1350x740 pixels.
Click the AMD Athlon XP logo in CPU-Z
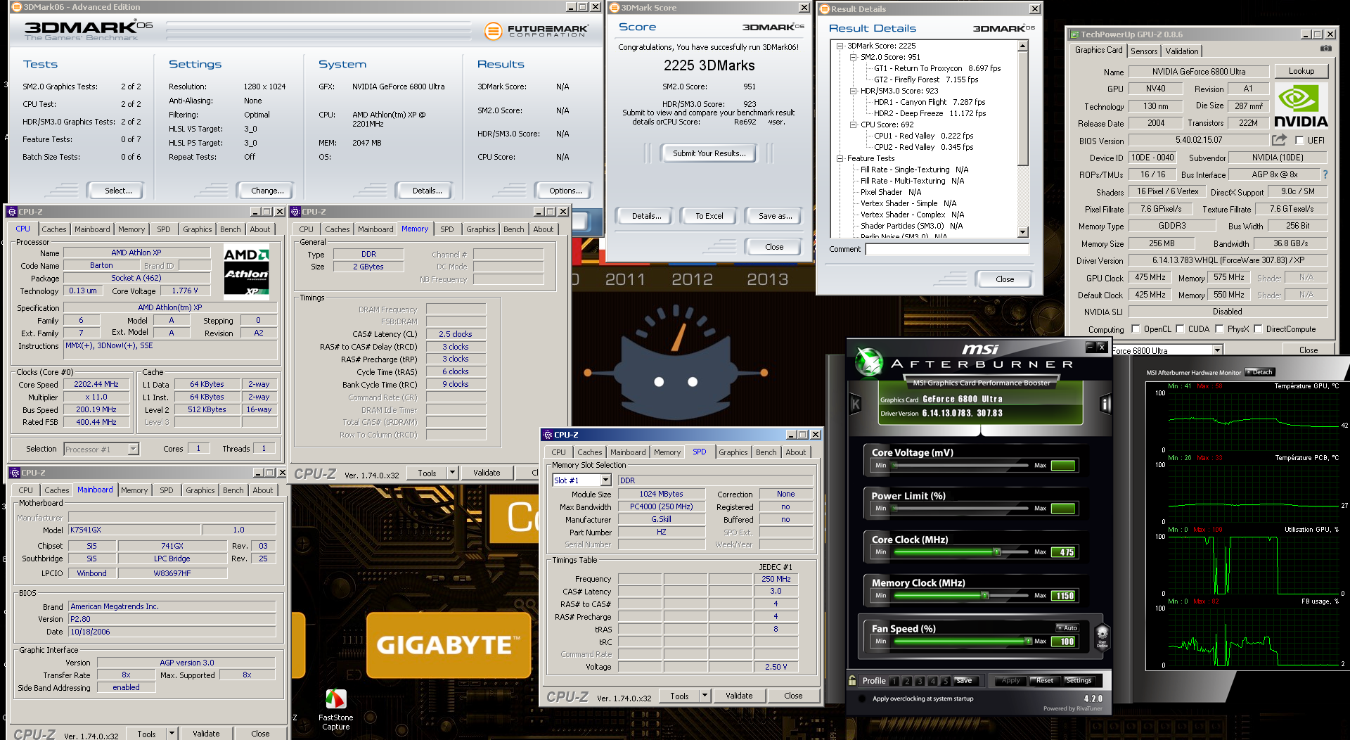[x=246, y=272]
